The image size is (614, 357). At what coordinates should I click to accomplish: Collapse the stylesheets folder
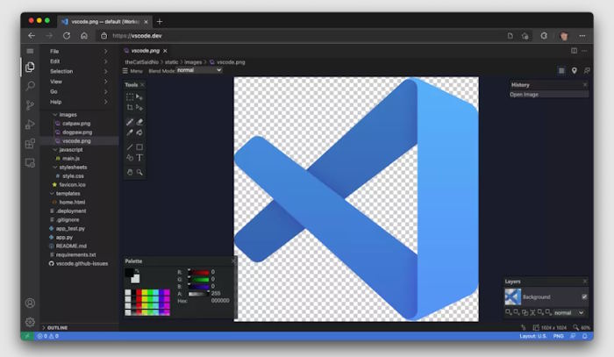(55, 168)
